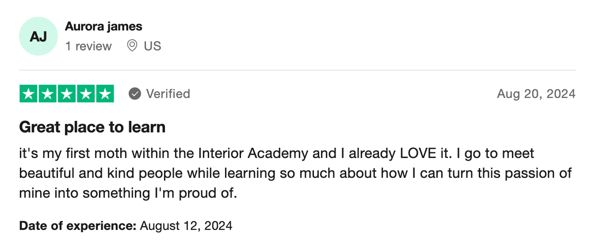The height and width of the screenshot is (248, 596).
Task: Click "Interior Academy" in the review text
Action: coord(253,154)
